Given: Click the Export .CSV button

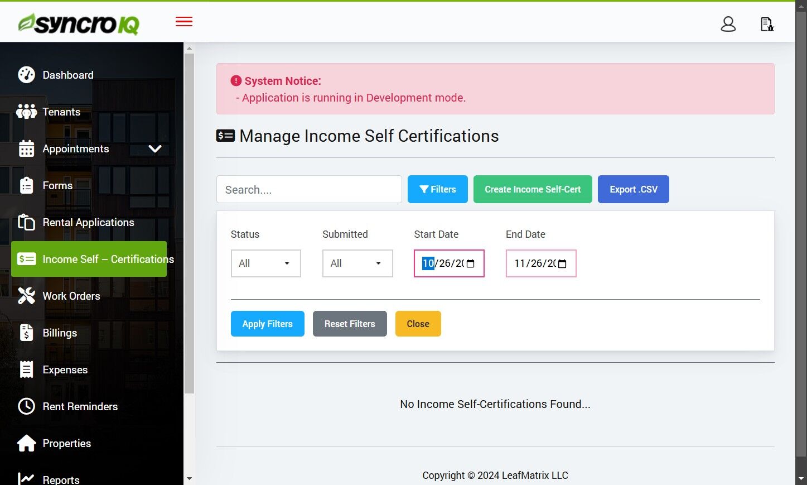Looking at the screenshot, I should [634, 189].
